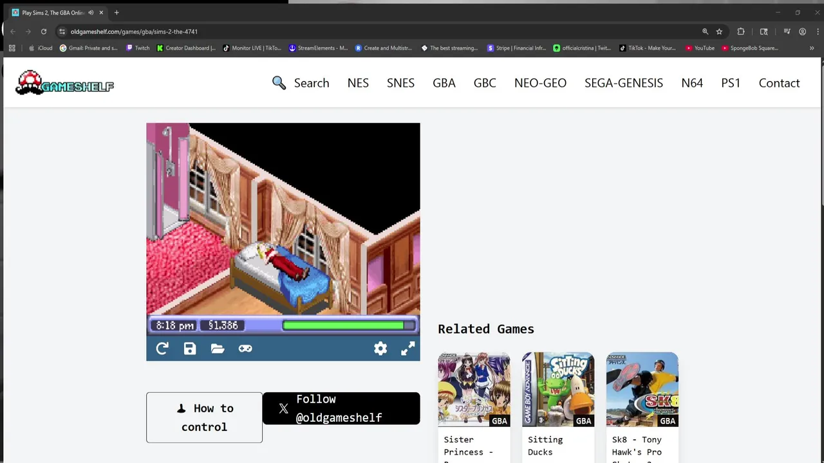Click the emulator load state folder icon

[218, 349]
